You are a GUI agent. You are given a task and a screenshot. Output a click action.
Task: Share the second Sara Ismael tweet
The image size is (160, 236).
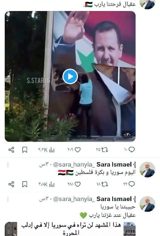click(11, 184)
